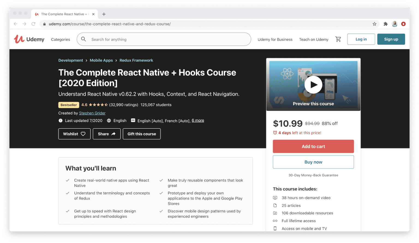
Task: Click inside the search for anything field
Action: click(164, 39)
